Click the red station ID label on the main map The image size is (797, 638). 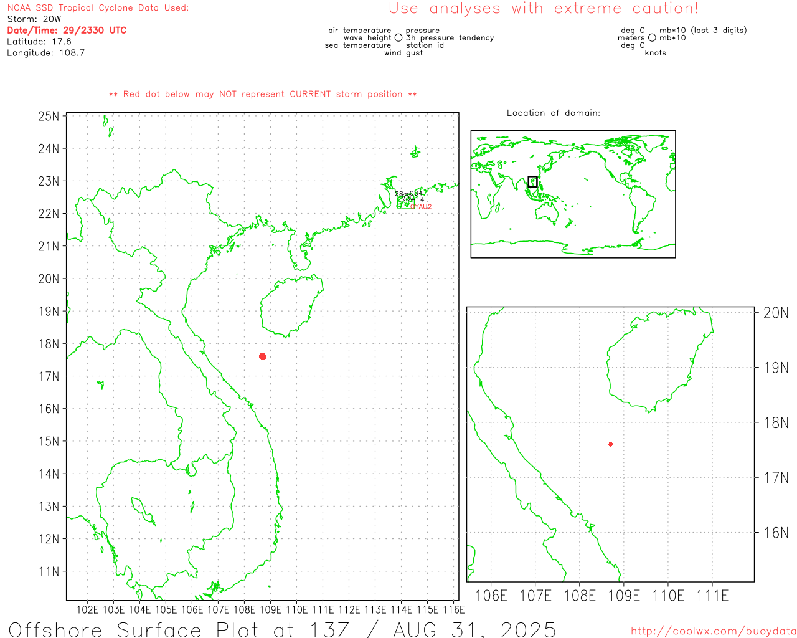tap(421, 207)
